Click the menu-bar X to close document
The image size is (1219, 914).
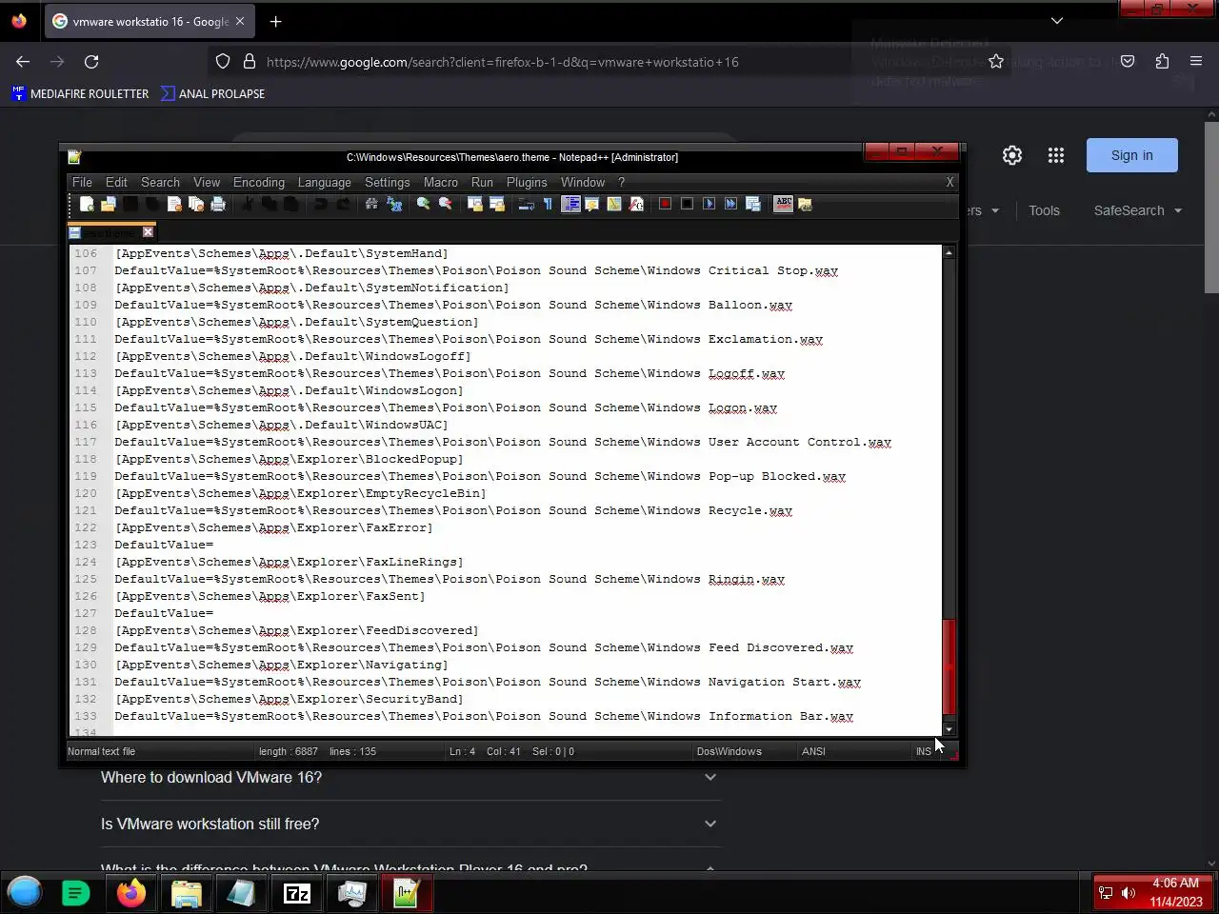(949, 182)
